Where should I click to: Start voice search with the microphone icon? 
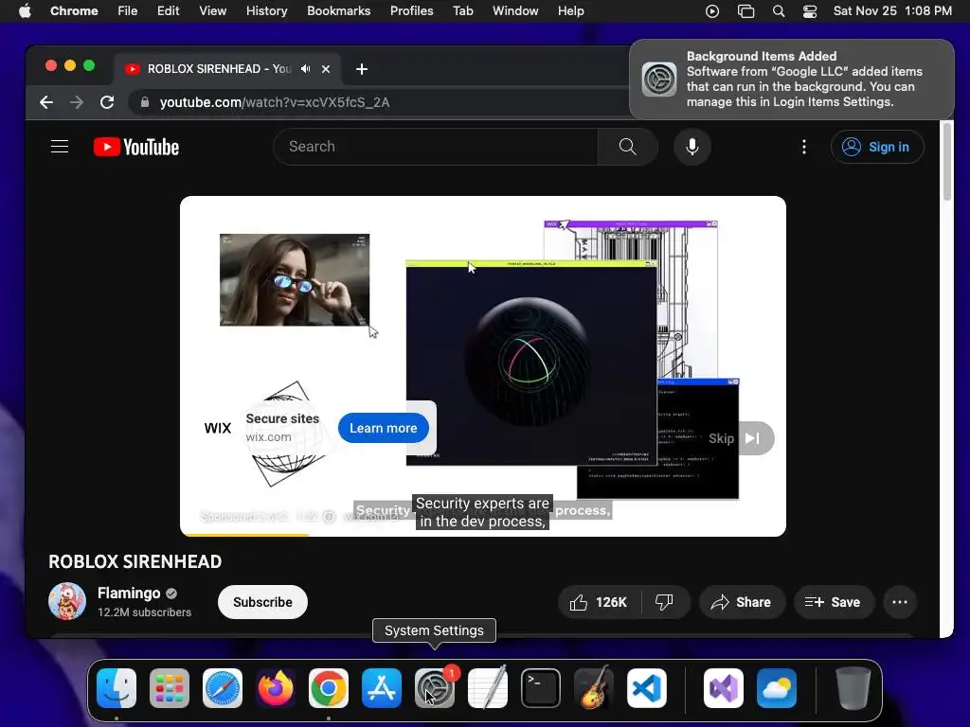[692, 147]
